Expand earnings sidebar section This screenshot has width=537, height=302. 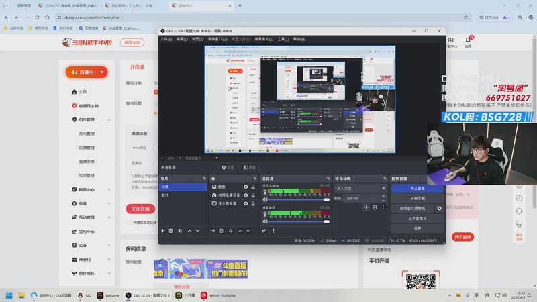click(109, 204)
